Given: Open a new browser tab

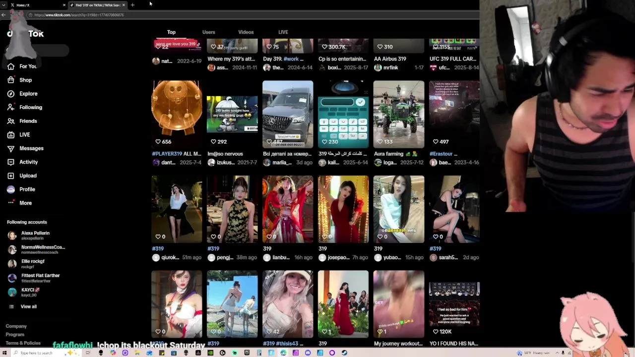Looking at the screenshot, I should (132, 5).
